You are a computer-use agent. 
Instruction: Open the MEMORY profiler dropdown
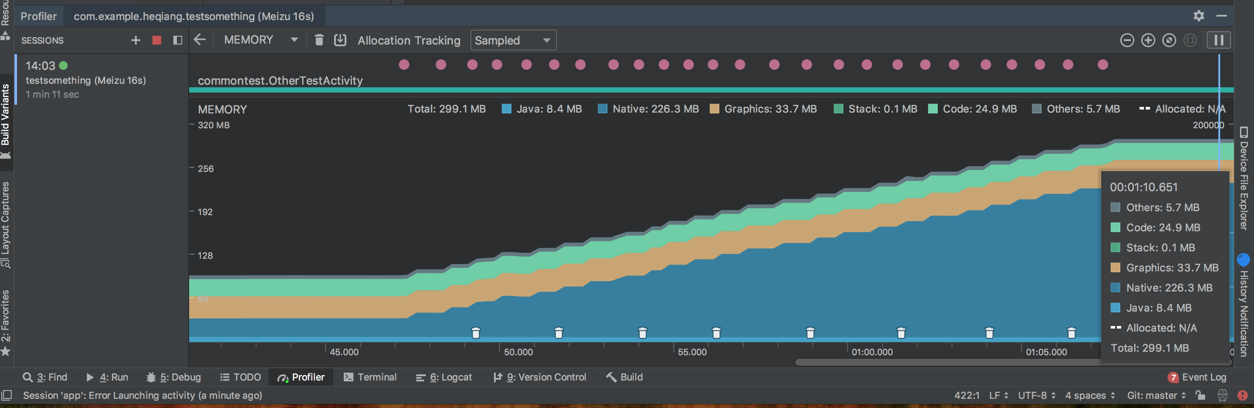(x=261, y=40)
